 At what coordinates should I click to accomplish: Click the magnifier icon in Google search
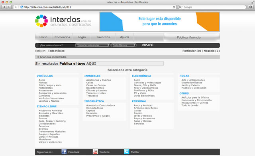point(180,7)
